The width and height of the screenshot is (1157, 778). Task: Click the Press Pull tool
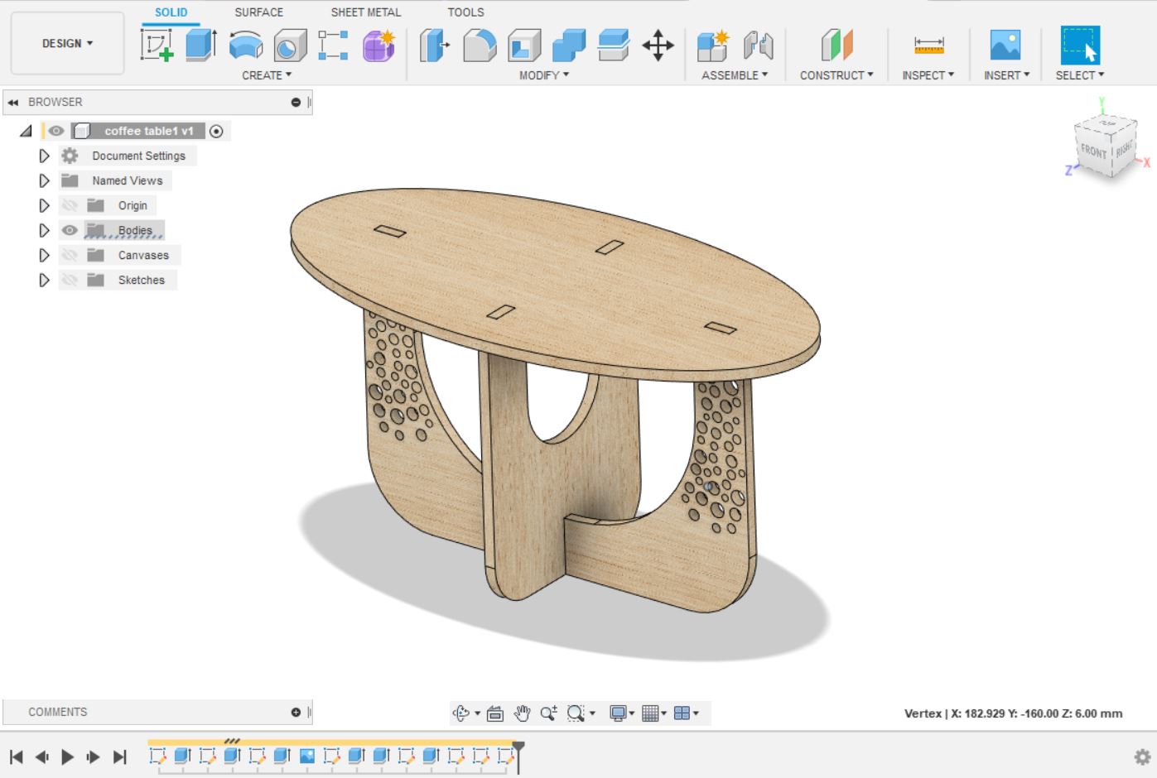pyautogui.click(x=433, y=45)
